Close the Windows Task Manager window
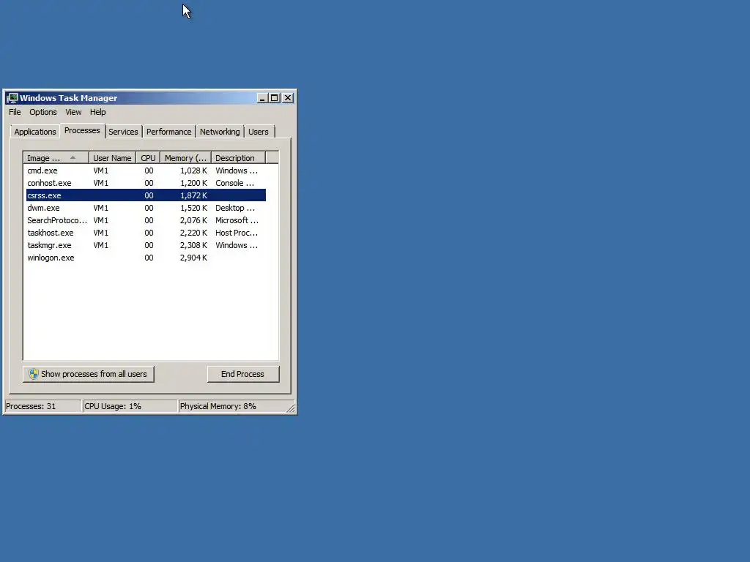The width and height of the screenshot is (750, 562). [287, 98]
